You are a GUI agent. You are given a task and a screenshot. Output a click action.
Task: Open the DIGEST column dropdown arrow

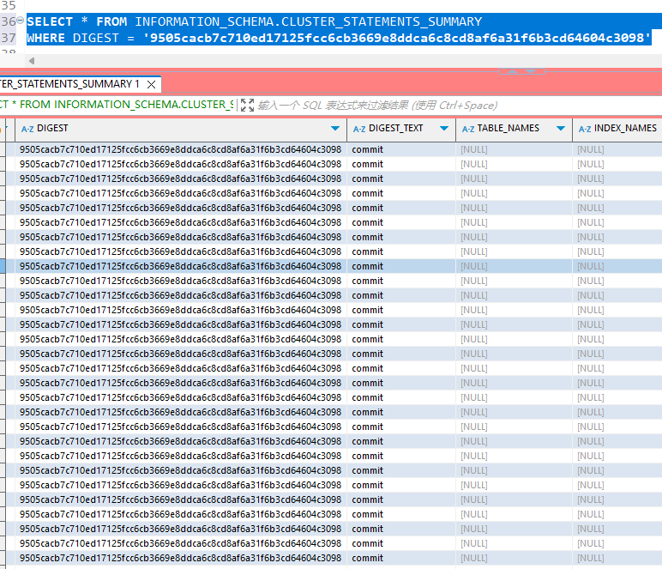click(x=334, y=129)
